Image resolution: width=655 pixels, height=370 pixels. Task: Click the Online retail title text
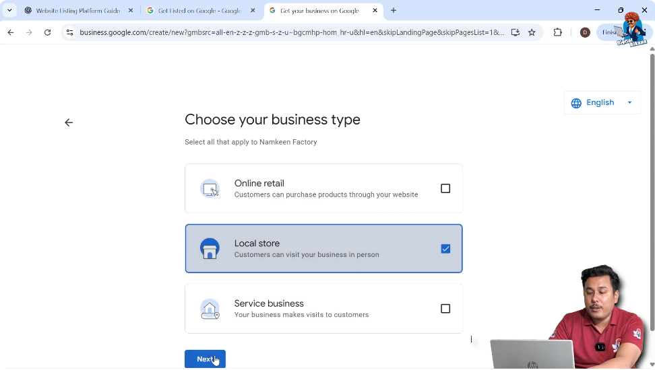(x=259, y=183)
